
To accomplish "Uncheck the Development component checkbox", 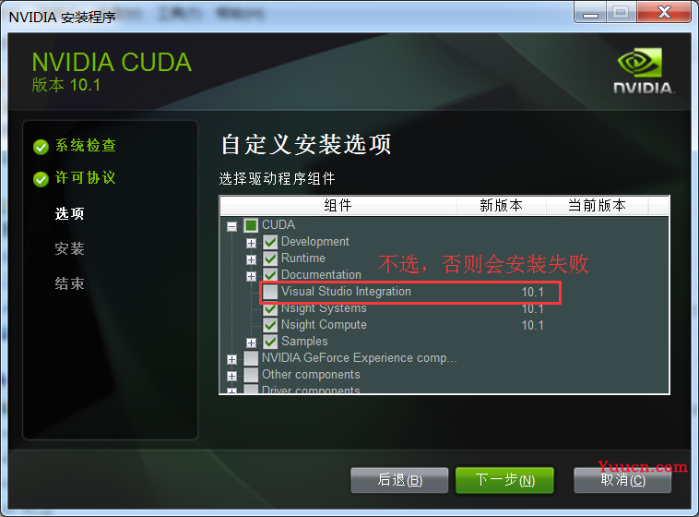I will (x=270, y=242).
